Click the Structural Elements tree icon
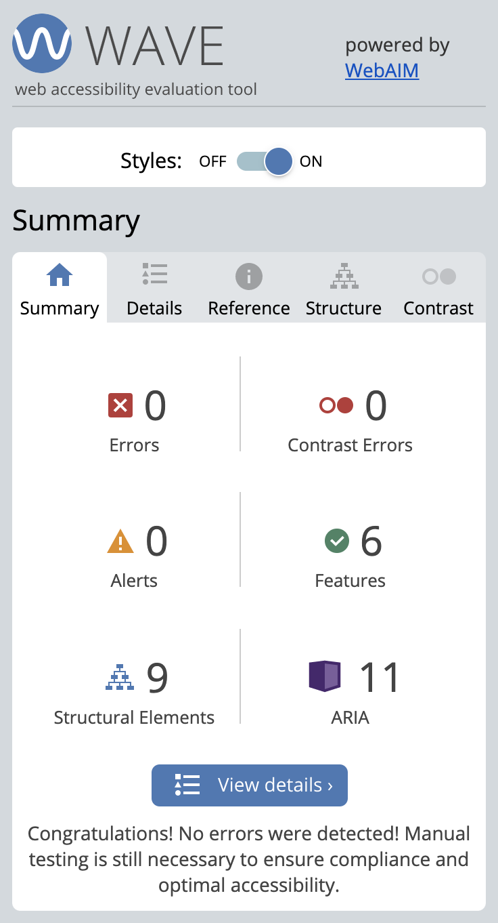 (x=120, y=676)
